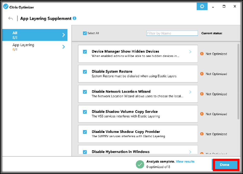
Task: Open settings via the gear icon
Action: 202,7
